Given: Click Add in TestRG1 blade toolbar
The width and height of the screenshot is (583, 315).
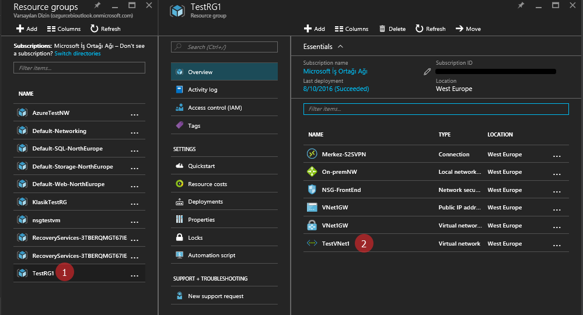Looking at the screenshot, I should [314, 29].
